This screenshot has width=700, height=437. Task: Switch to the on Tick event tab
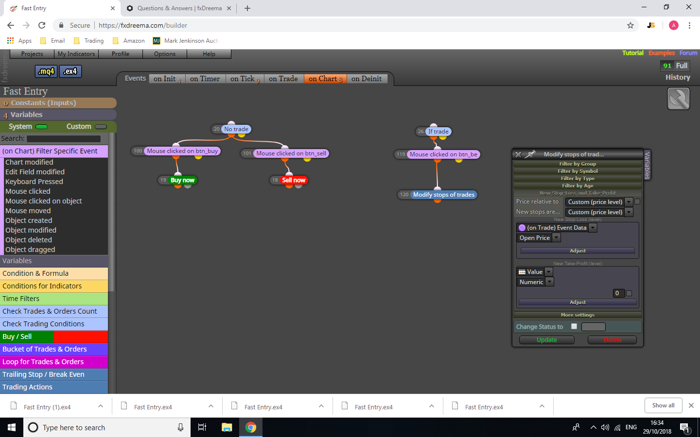[x=245, y=79]
